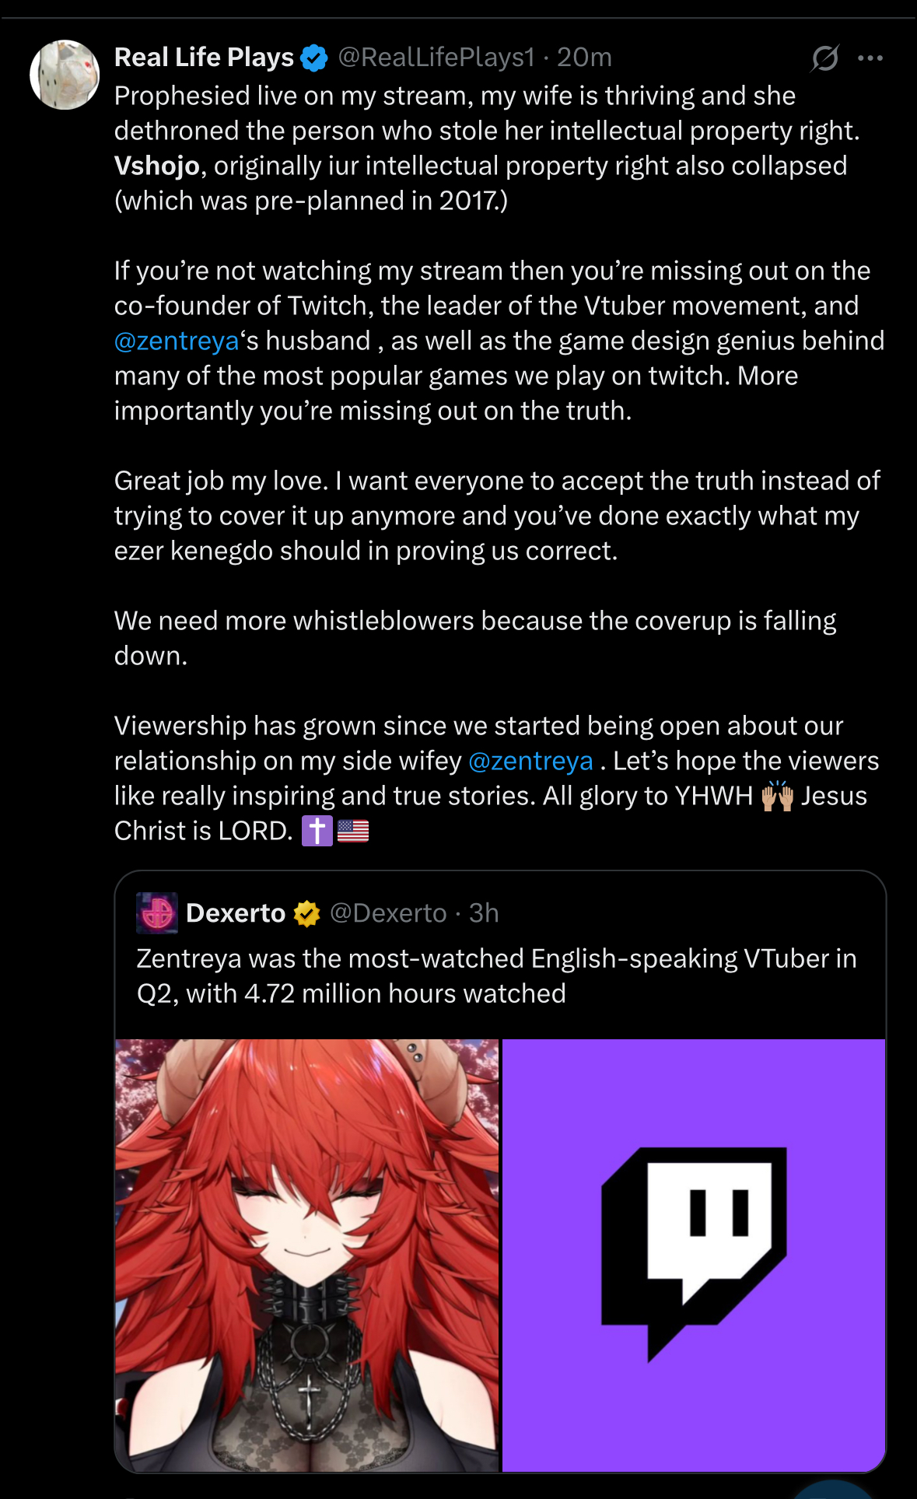
Task: Click the @zentreya mention after 'side wifey'
Action: tap(530, 761)
